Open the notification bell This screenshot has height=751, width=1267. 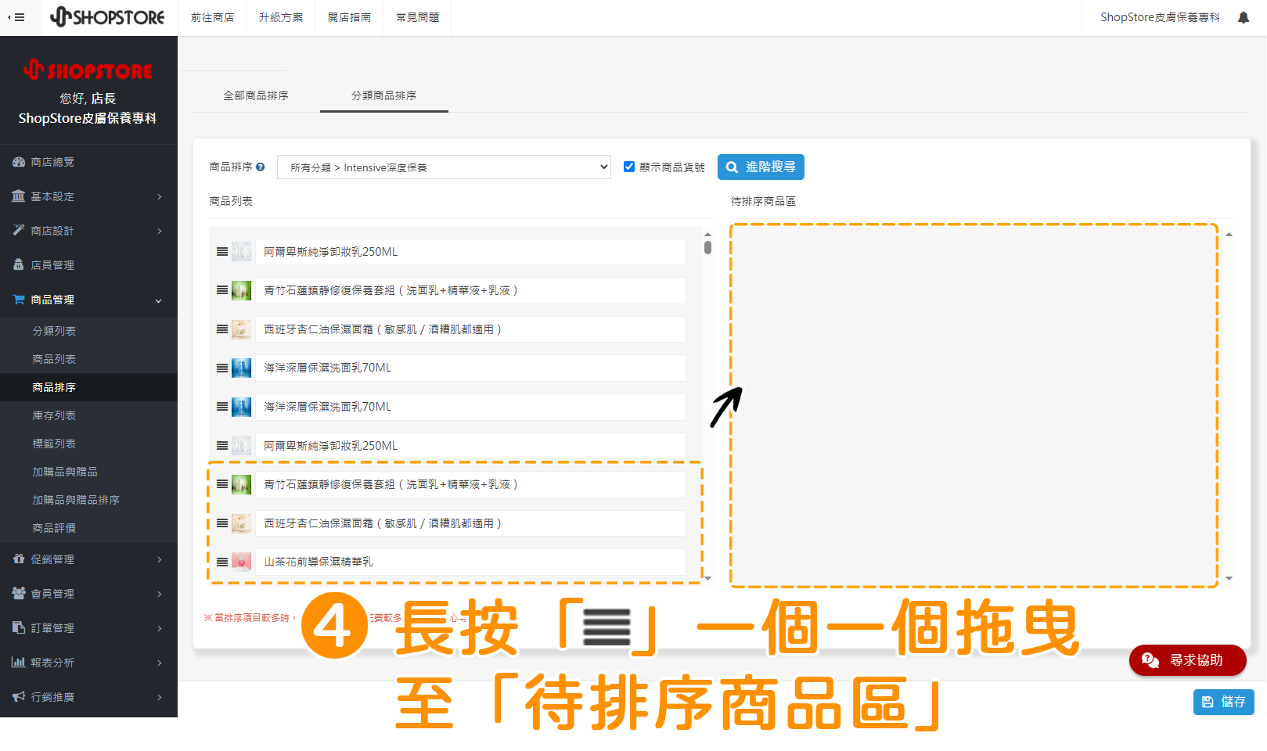tap(1244, 17)
